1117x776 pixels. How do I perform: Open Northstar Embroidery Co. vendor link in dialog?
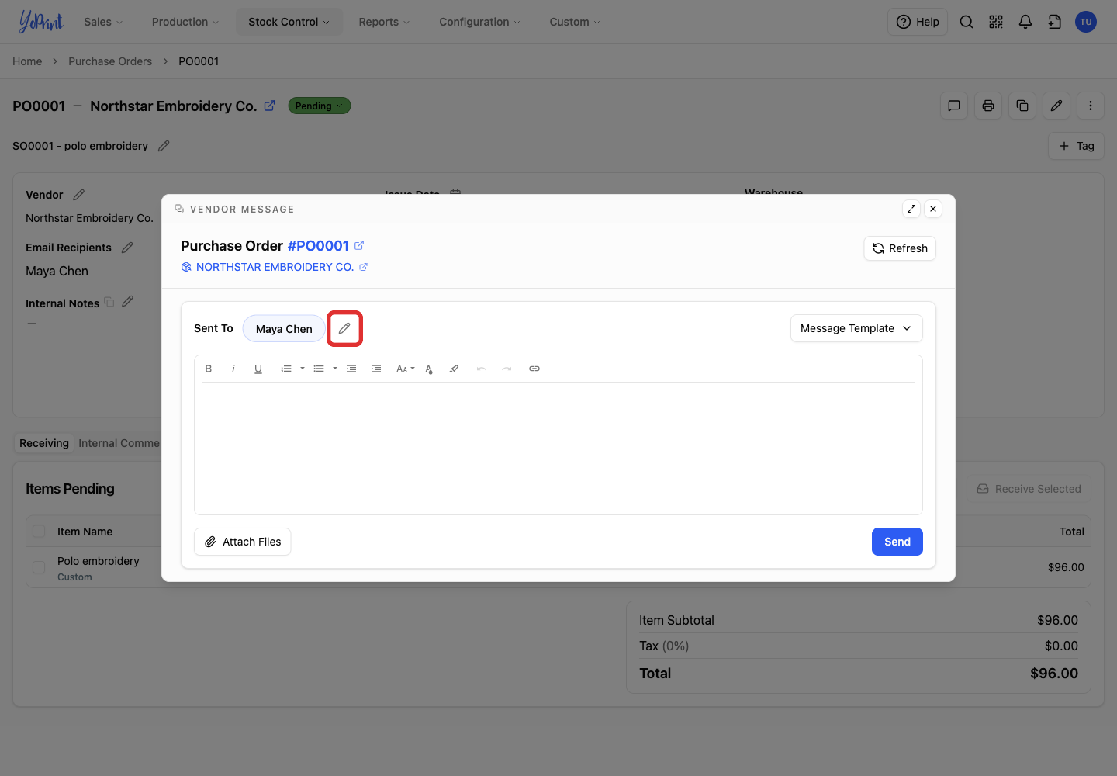point(275,267)
